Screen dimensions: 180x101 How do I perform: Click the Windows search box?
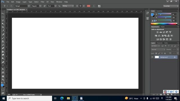[29, 98]
